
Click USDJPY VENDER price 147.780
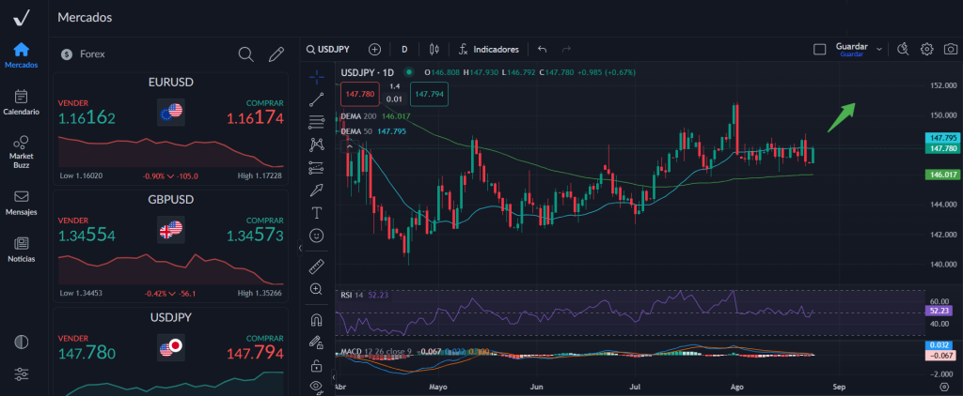[x=87, y=353]
